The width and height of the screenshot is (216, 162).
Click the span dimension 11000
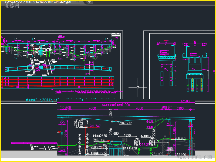click(x=126, y=105)
